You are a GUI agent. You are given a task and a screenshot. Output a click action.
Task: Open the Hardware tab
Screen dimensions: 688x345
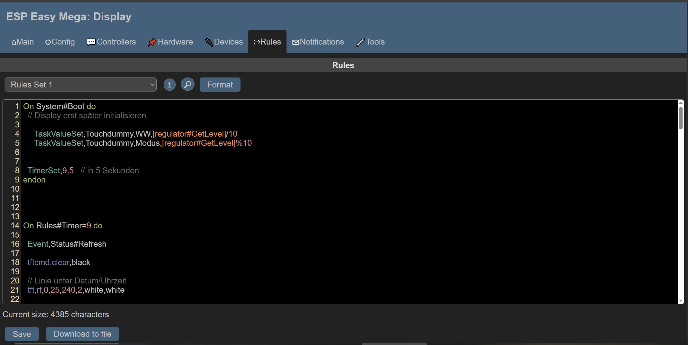pos(170,42)
